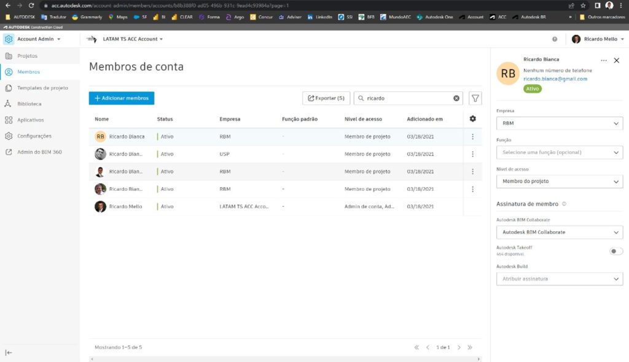Click the RB avatar in the first row
Viewport: 629px width, 362px height.
(100, 137)
